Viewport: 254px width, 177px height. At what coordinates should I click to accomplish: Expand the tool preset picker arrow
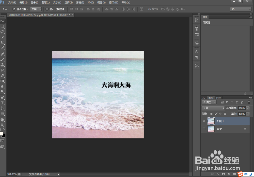(9, 9)
